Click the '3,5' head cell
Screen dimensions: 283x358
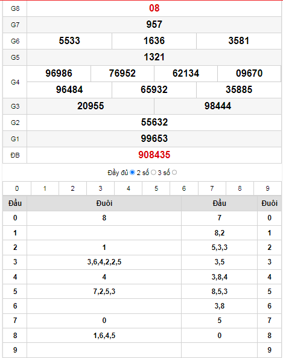(x=219, y=262)
